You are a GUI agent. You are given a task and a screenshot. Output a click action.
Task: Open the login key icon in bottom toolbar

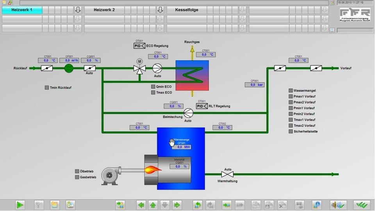click(39, 205)
